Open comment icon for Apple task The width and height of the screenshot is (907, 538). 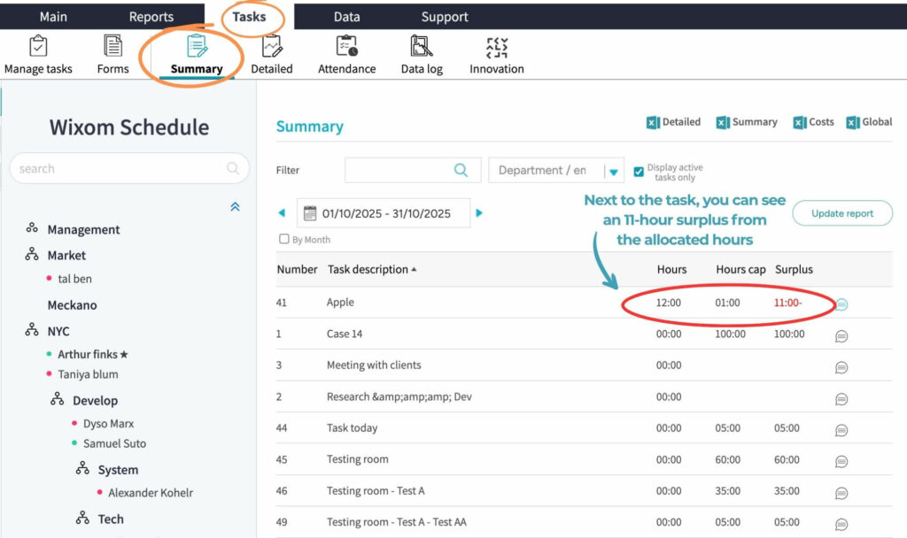(841, 304)
